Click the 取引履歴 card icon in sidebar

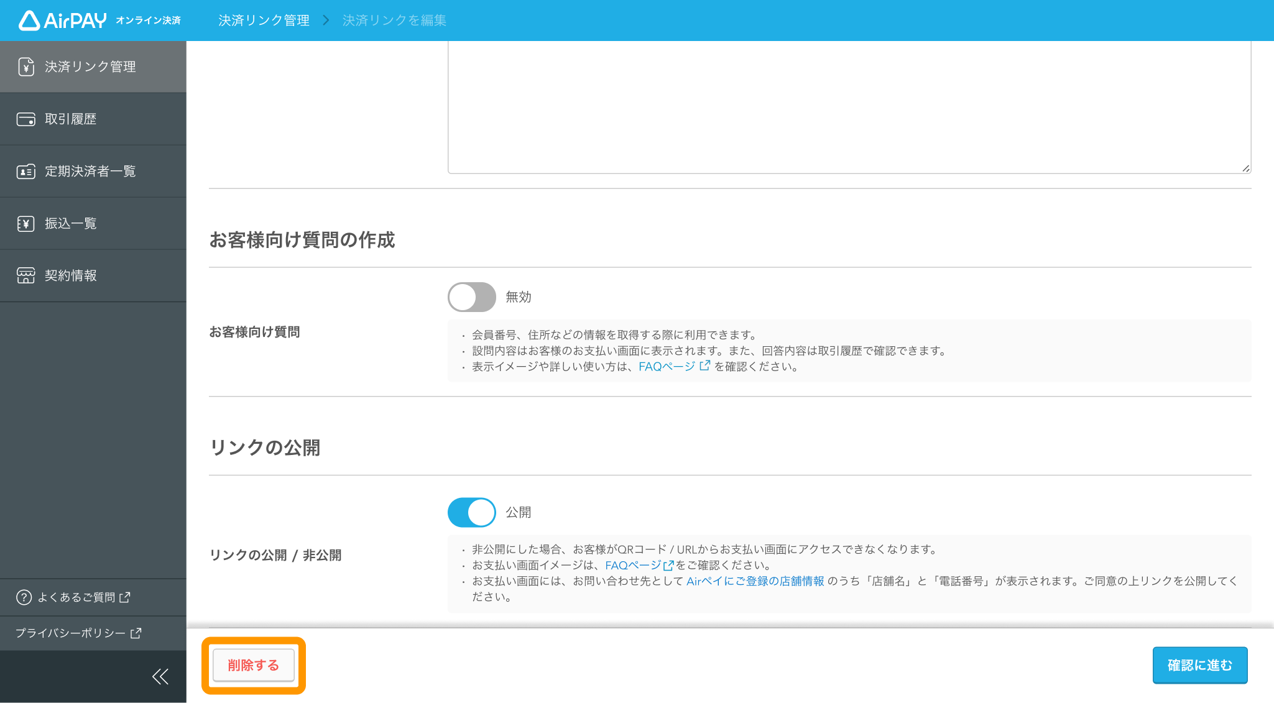pyautogui.click(x=26, y=119)
